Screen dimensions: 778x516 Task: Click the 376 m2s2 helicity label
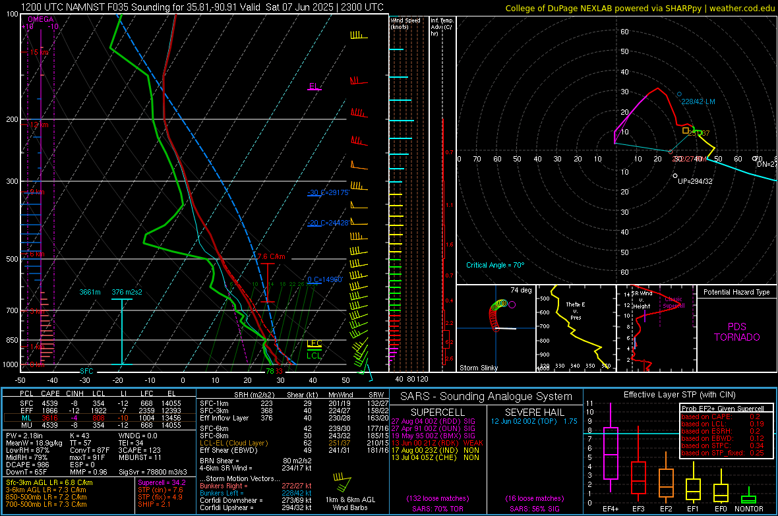[127, 292]
